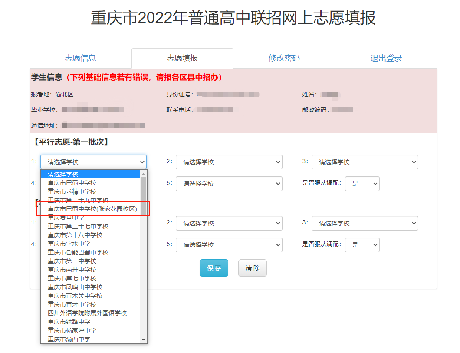This screenshot has height=353, width=460.
Task: Select 重庆市巴蜀中学校(张家花园校区) from the school list
Action: click(x=90, y=208)
